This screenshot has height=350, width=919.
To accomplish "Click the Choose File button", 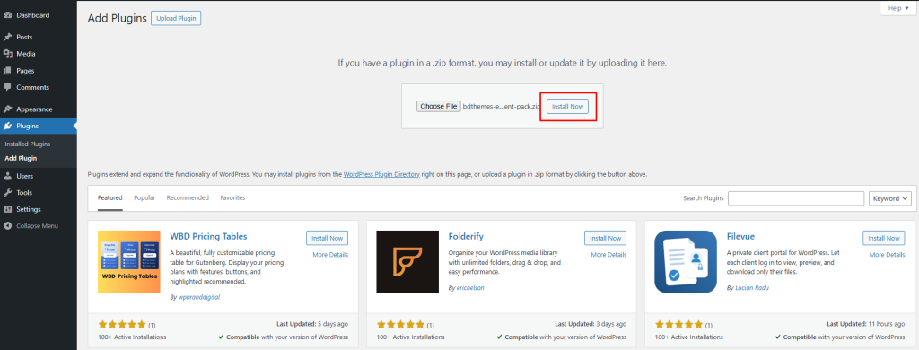I will pyautogui.click(x=438, y=106).
